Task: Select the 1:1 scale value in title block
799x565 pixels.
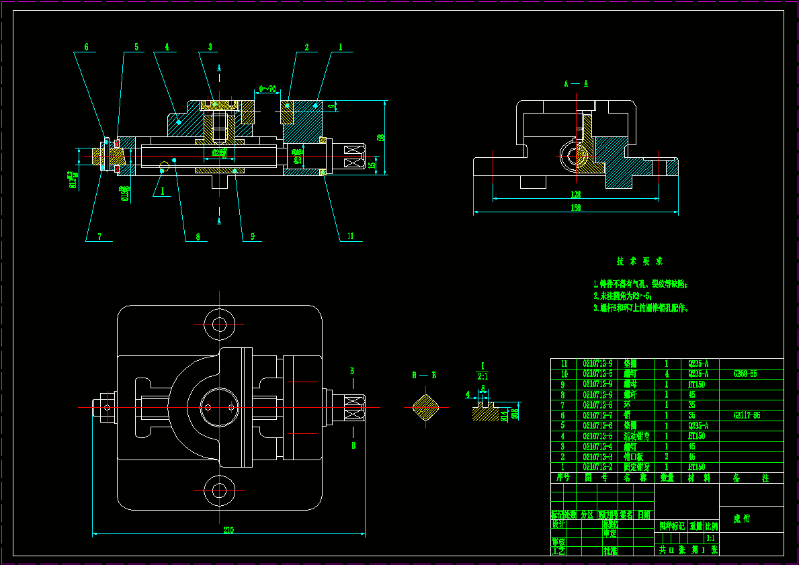Action: click(712, 538)
